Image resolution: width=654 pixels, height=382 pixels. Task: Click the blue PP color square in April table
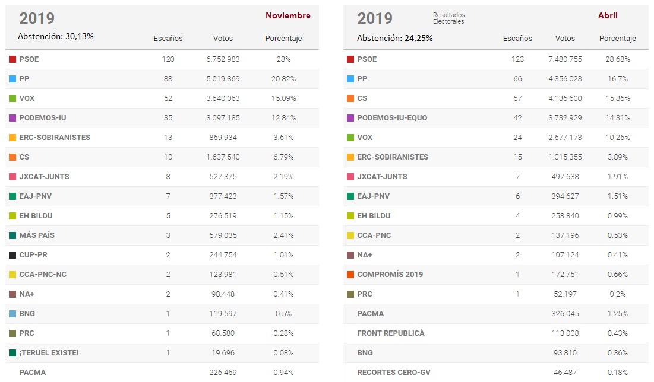(350, 79)
